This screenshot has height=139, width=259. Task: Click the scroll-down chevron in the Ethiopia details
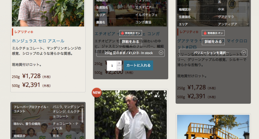click(x=165, y=24)
